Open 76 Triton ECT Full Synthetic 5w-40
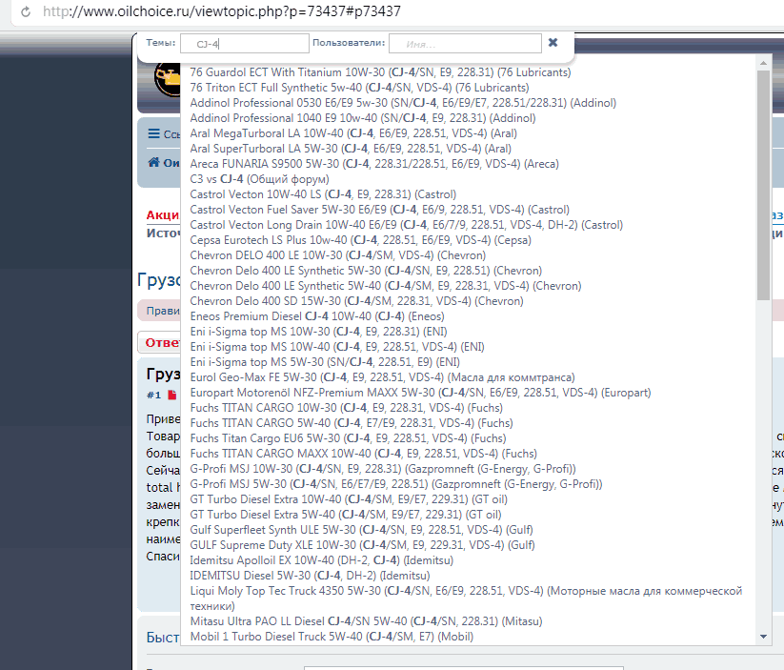Viewport: 784px width, 670px height. [359, 88]
